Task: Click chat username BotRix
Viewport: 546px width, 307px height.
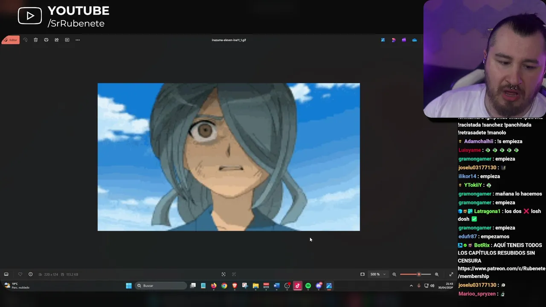Action: pos(482,245)
